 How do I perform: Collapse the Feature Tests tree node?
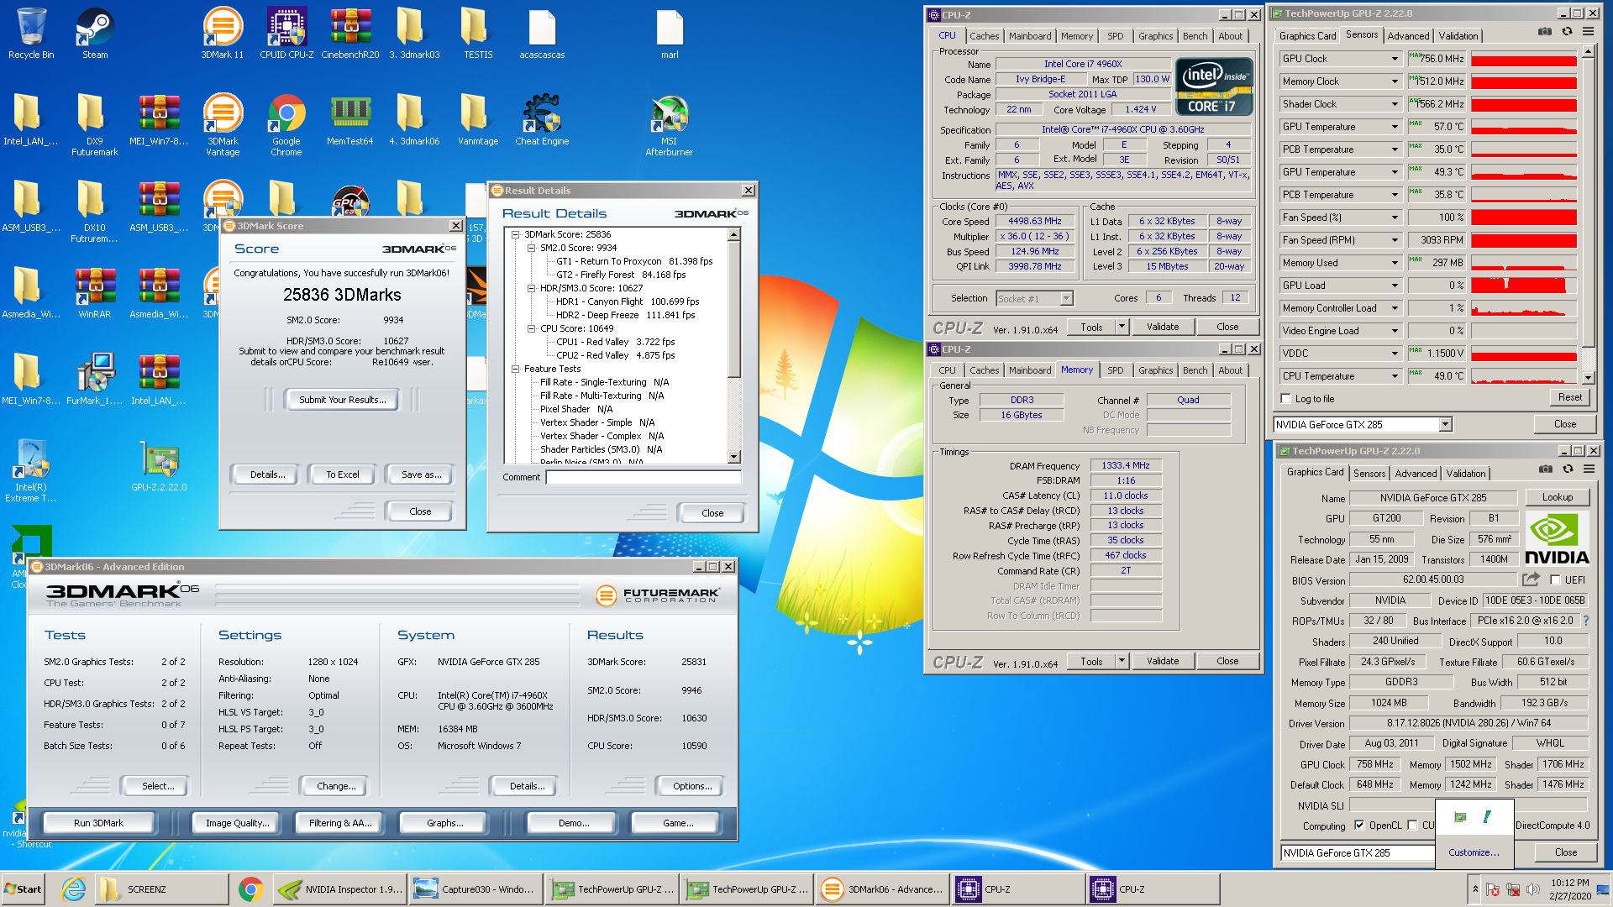click(515, 369)
